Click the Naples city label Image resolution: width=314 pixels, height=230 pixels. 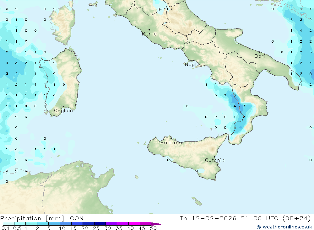click(193, 64)
